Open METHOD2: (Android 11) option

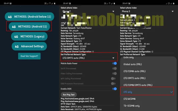coord(29,26)
